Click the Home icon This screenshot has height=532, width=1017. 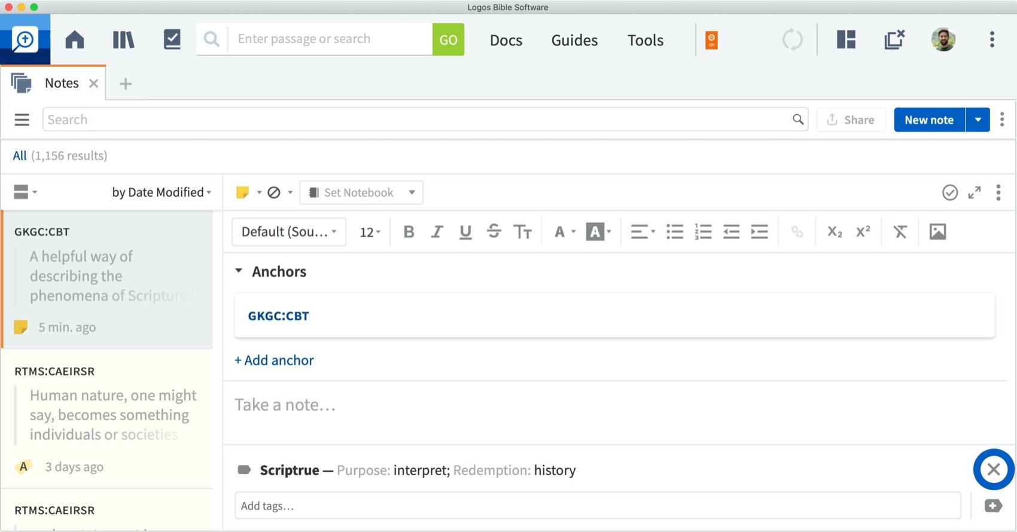75,40
